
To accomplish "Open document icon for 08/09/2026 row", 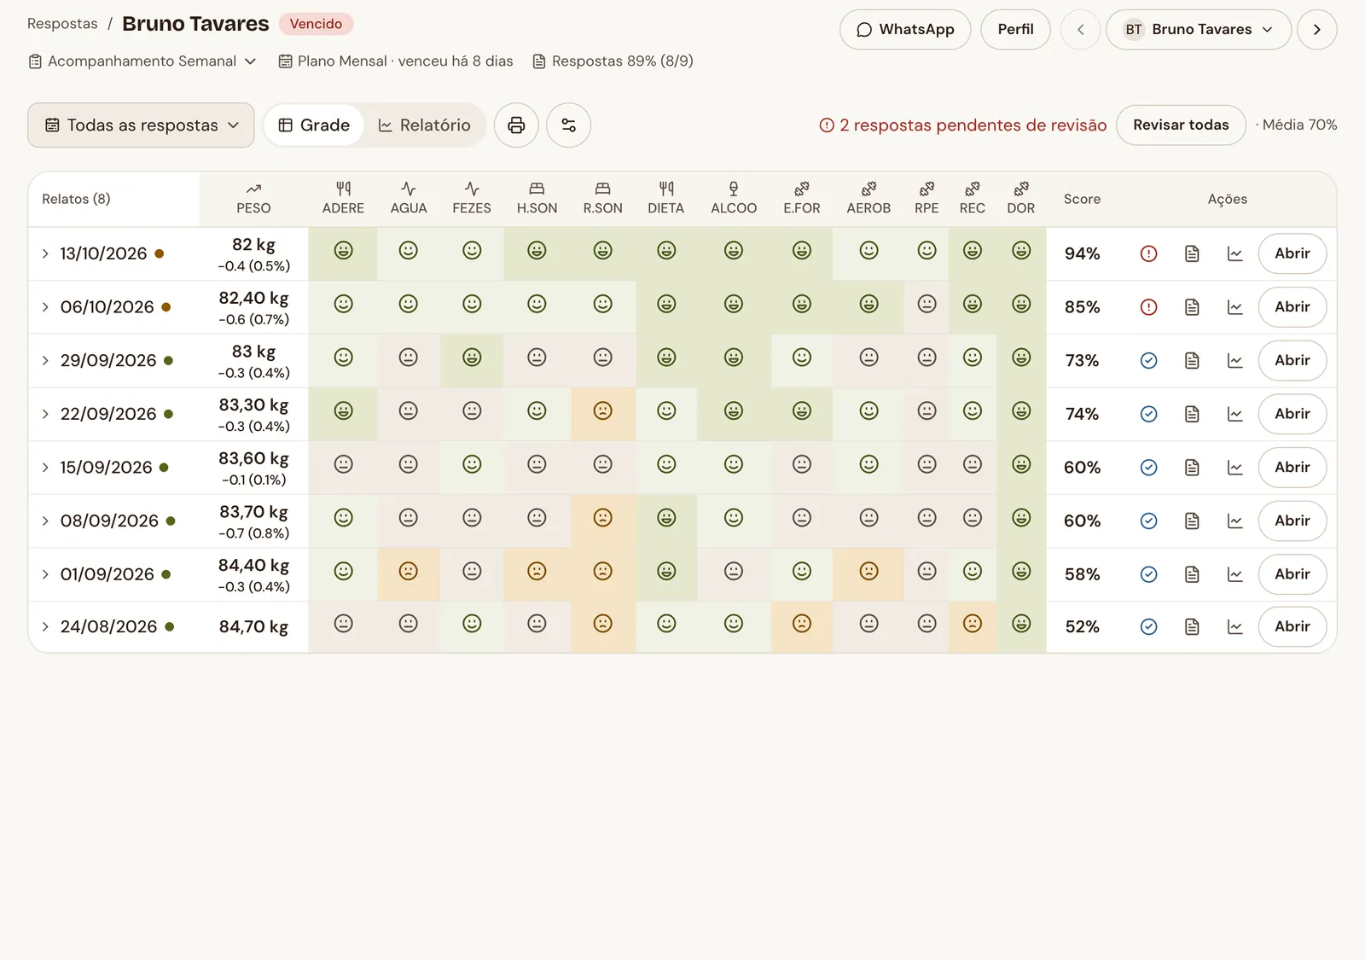I will pyautogui.click(x=1192, y=521).
